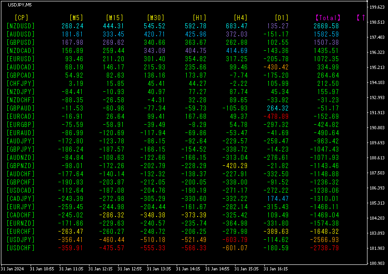The height and width of the screenshot is (274, 388).
Task: Select the [USDCHF] pair label
Action: point(21,248)
